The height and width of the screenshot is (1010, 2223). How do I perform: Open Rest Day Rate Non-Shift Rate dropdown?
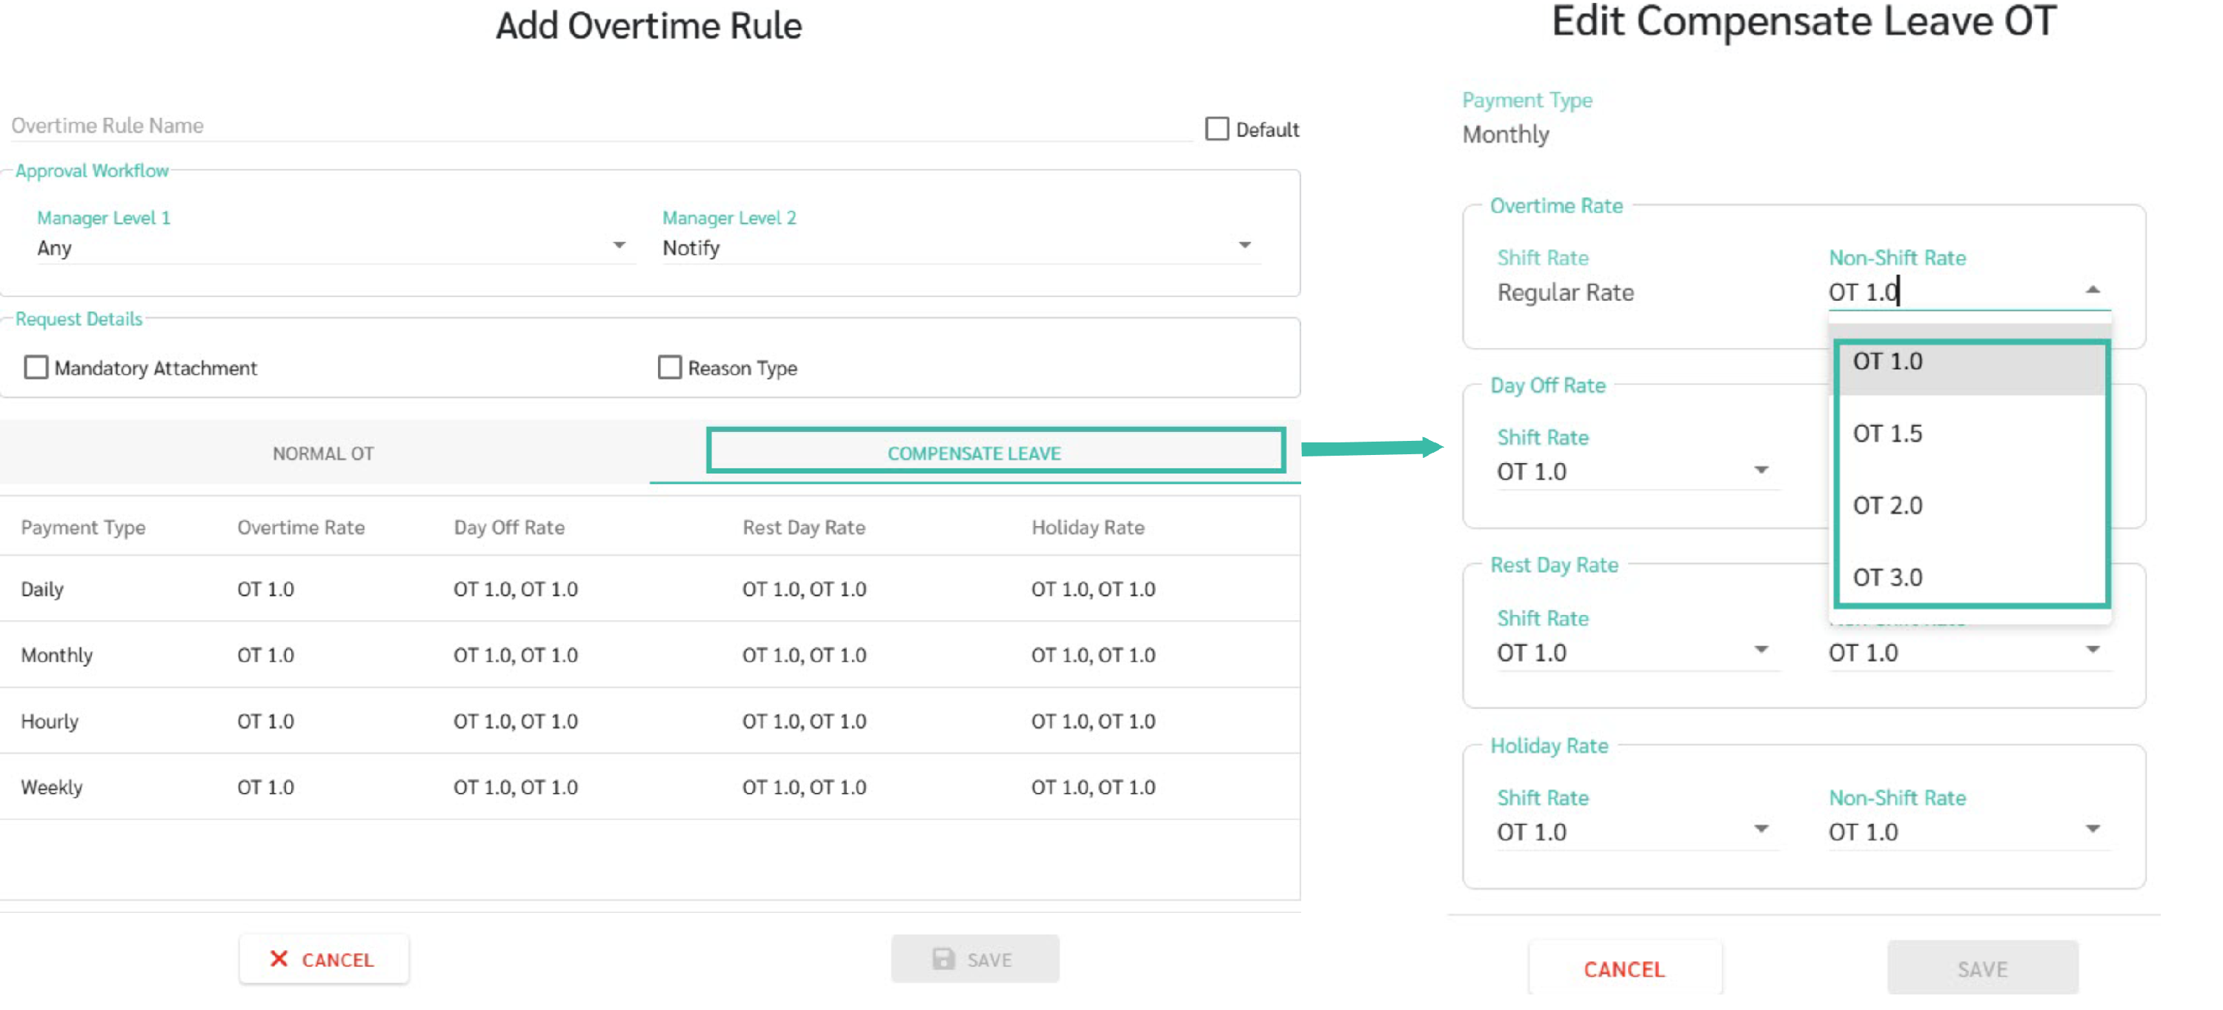tap(1970, 653)
